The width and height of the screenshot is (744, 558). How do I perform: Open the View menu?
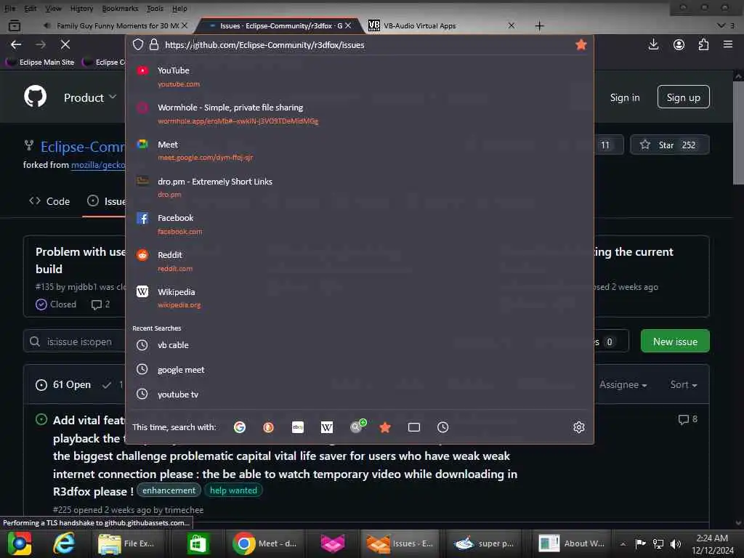tap(53, 9)
